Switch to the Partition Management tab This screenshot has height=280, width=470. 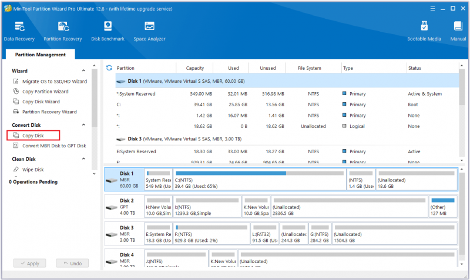(40, 55)
